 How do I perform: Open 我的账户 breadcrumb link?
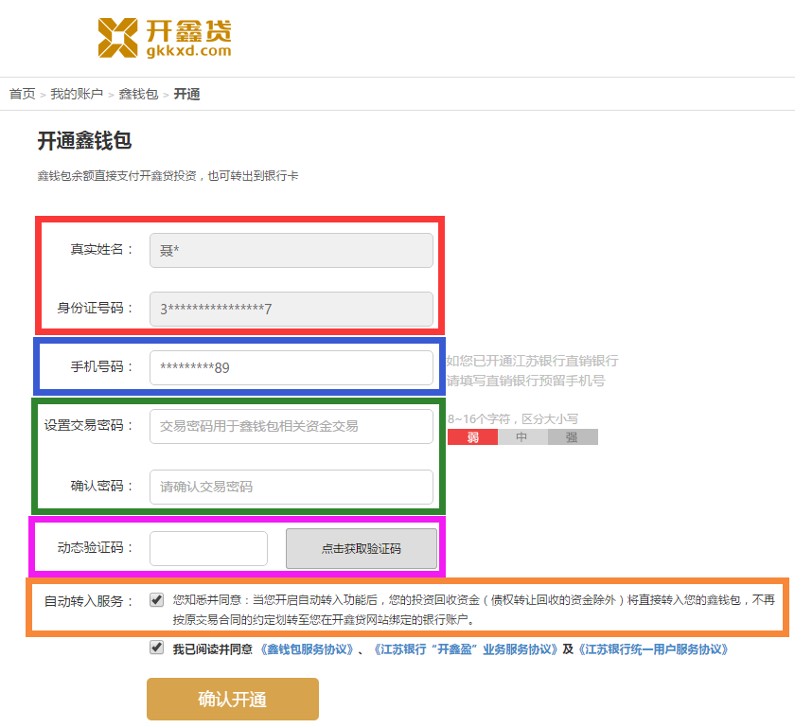[x=77, y=94]
